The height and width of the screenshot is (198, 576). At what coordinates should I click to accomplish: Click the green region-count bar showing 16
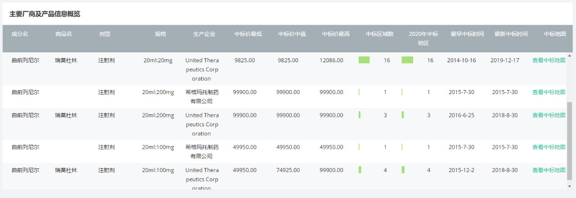coord(364,60)
